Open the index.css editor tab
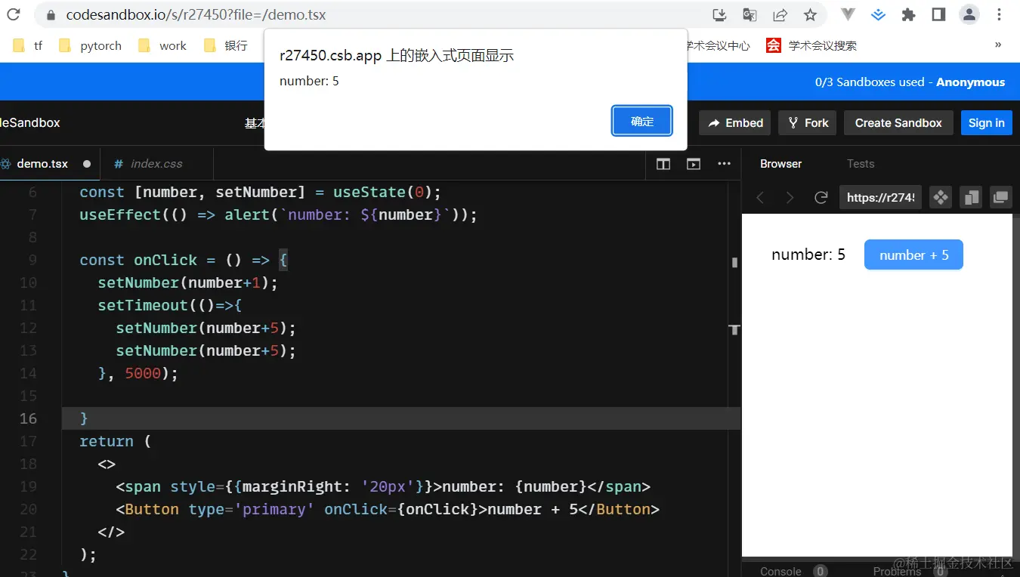Screen dimensions: 1020x577 (156, 164)
